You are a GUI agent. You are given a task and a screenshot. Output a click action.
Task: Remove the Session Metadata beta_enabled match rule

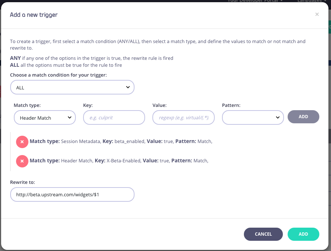point(22,142)
